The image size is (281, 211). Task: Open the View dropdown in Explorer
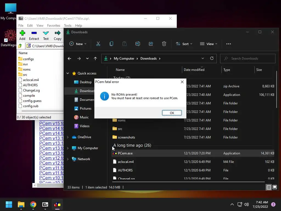pos(209,44)
